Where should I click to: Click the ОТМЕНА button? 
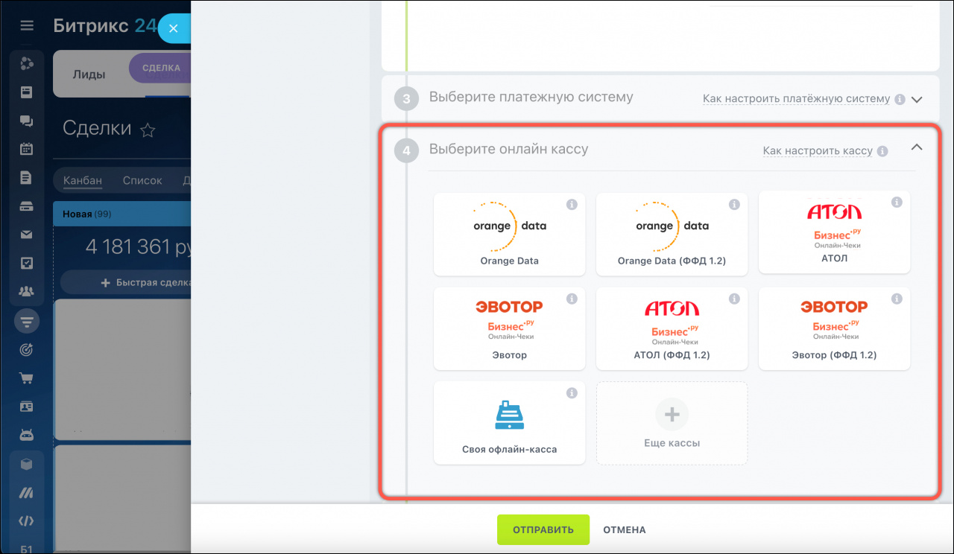tap(625, 530)
